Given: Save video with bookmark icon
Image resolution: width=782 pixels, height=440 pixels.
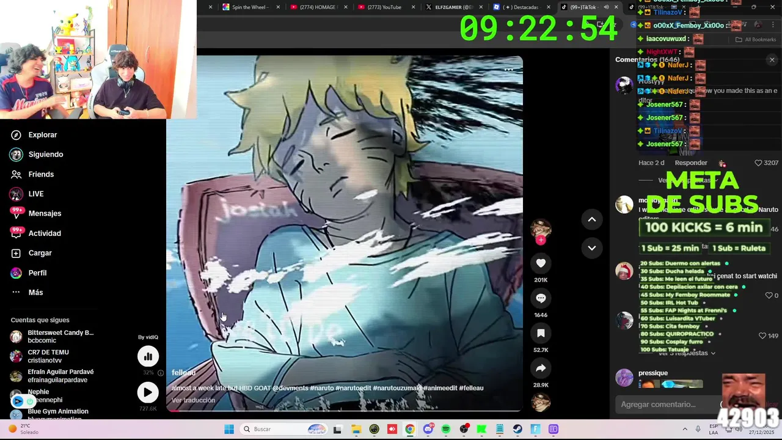Looking at the screenshot, I should 541,333.
